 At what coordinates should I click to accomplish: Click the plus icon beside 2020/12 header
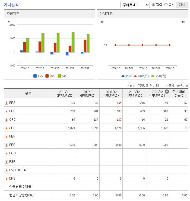coord(167,92)
